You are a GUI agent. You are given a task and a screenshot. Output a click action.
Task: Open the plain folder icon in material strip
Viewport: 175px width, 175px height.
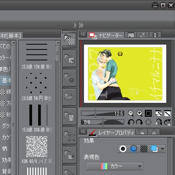coord(70,97)
